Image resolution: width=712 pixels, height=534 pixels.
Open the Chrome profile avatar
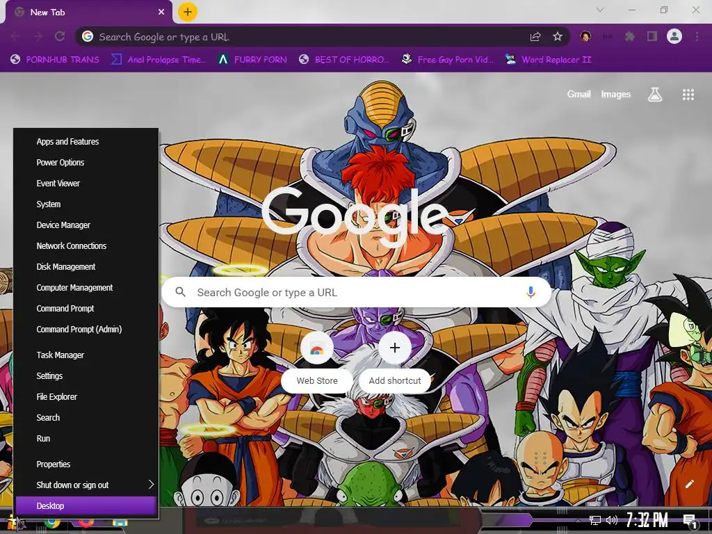(674, 36)
